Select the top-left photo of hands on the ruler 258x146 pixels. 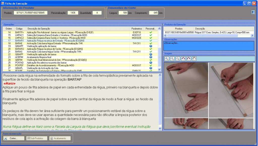coord(186,90)
